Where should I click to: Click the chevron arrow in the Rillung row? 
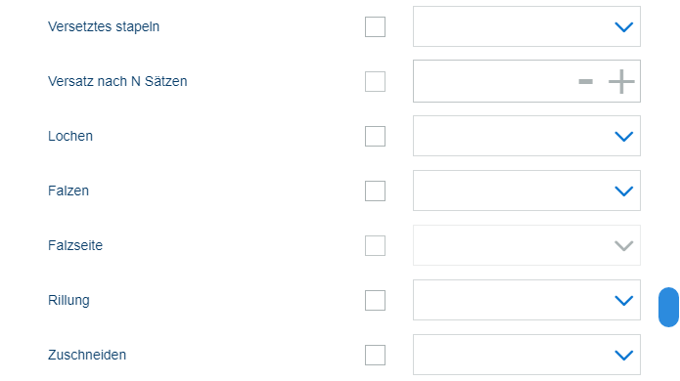(x=624, y=301)
